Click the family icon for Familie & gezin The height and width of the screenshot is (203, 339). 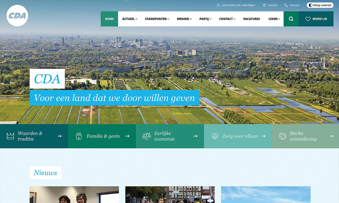(79, 136)
